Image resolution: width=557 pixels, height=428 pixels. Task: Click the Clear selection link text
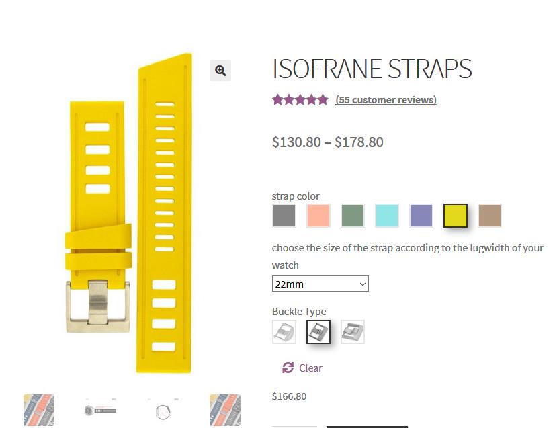(x=310, y=368)
